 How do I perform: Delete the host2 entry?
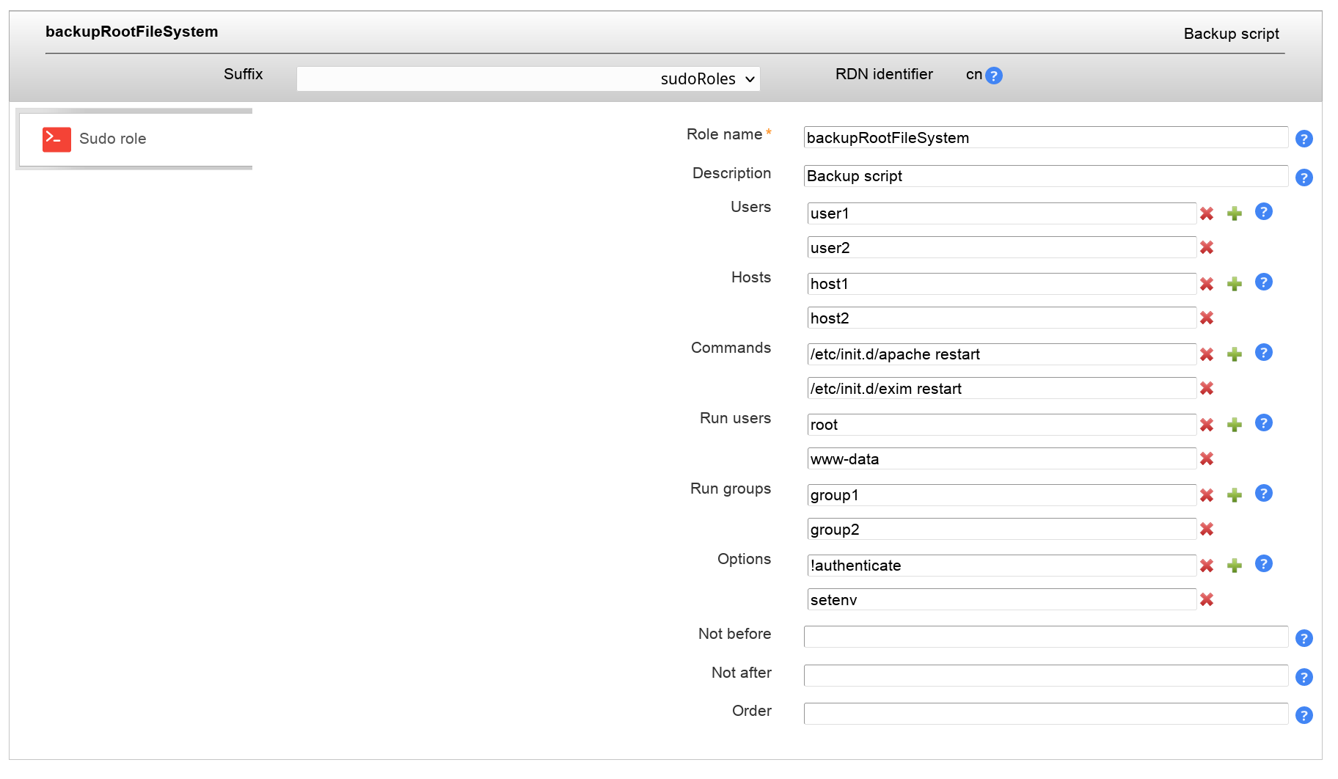point(1207,318)
